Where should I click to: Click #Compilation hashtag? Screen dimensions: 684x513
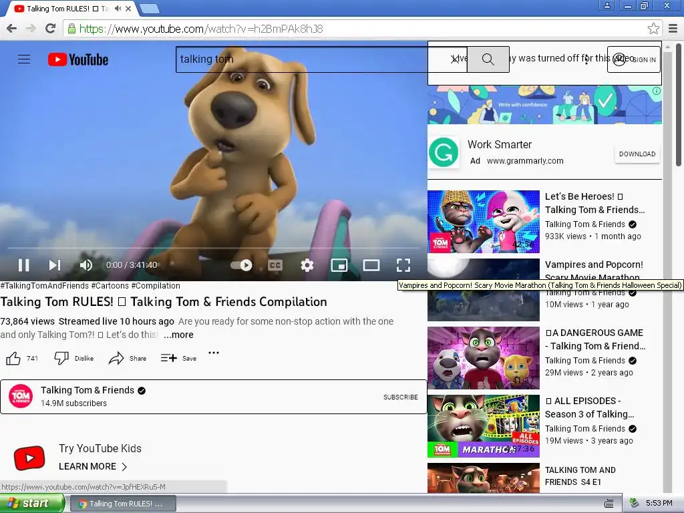coord(156,286)
